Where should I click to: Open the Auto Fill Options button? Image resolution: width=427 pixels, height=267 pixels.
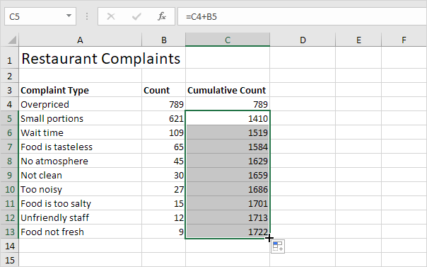pos(278,246)
